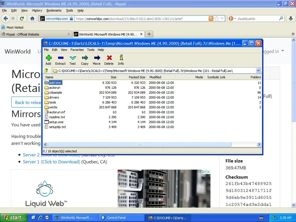Click the Info toolbar icon
The width and height of the screenshot is (296, 222).
click(121, 60)
